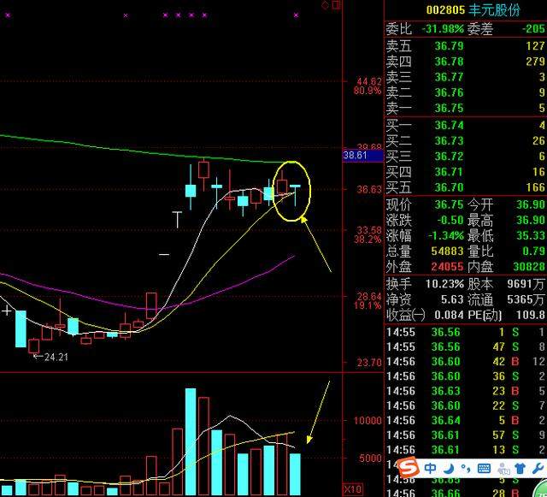Open the wrench toolbox icon on IME bar
The image size is (547, 497).
tap(538, 469)
